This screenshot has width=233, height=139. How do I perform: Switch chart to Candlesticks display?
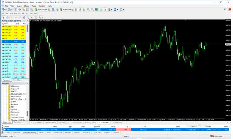coord(80,10)
